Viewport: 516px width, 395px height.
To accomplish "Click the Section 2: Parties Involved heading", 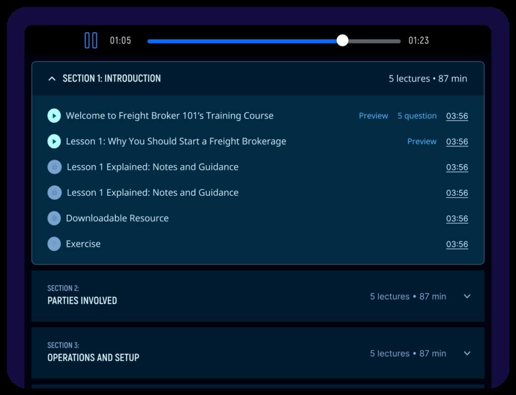I will 82,300.
